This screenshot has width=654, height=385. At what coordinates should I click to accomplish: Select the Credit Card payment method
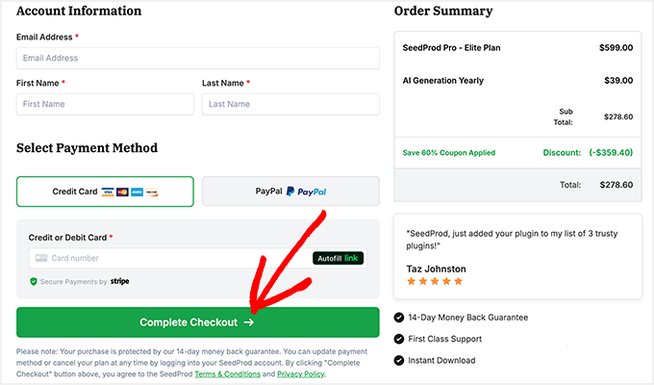pos(105,192)
